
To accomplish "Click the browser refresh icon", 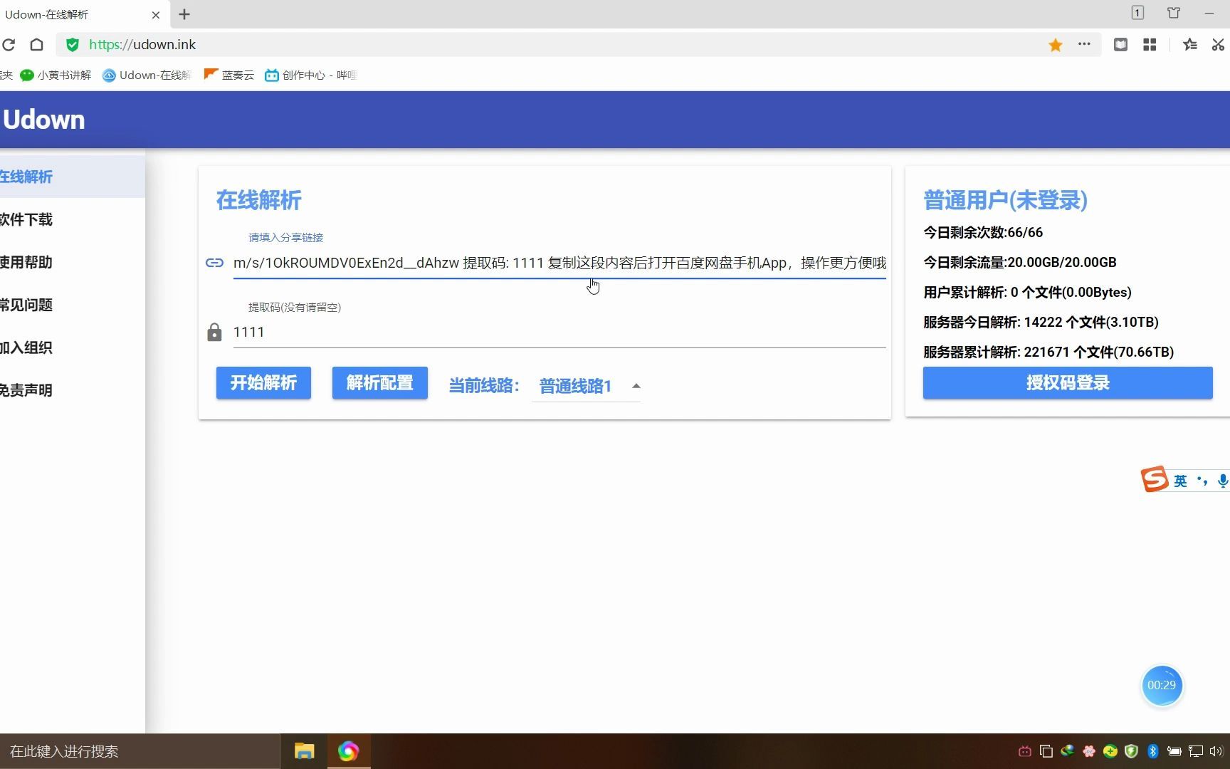I will [9, 45].
